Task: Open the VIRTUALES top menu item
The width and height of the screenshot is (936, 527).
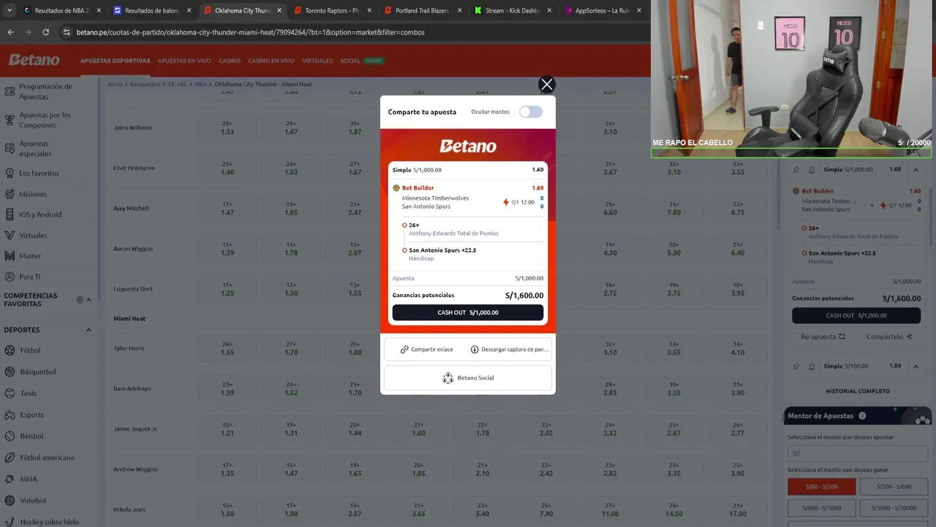Action: 317,61
